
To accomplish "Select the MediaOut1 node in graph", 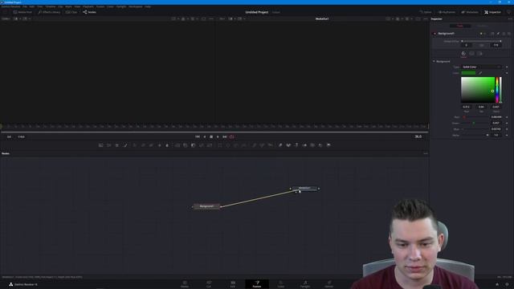I will pos(304,189).
